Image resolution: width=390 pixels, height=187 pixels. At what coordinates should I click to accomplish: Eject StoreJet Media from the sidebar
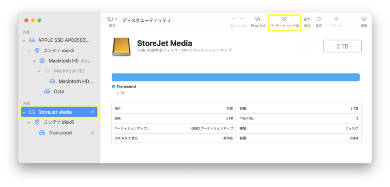click(92, 112)
